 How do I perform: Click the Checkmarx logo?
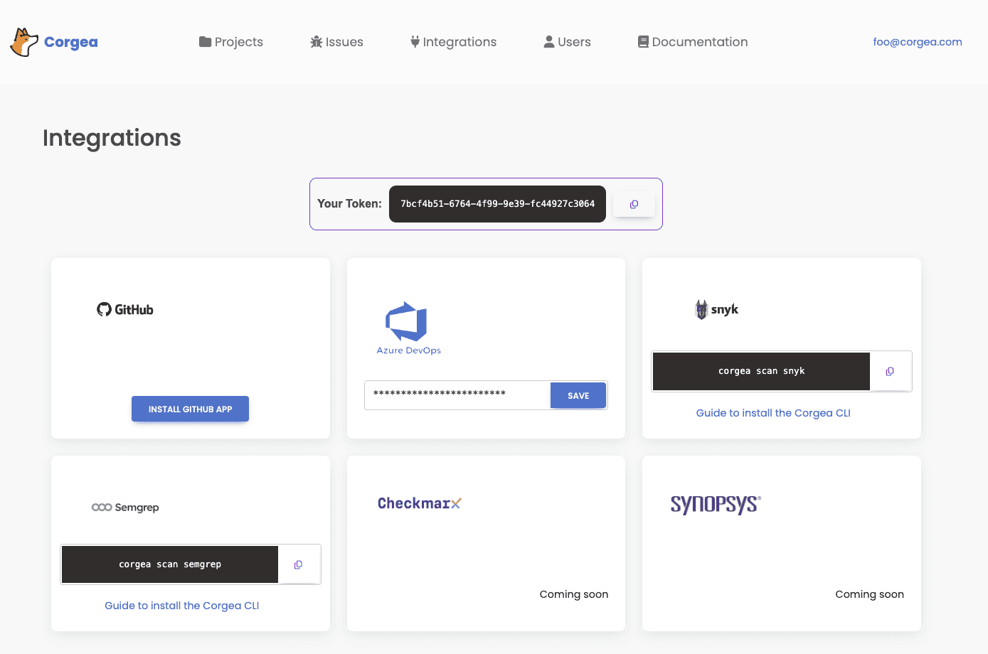point(419,503)
